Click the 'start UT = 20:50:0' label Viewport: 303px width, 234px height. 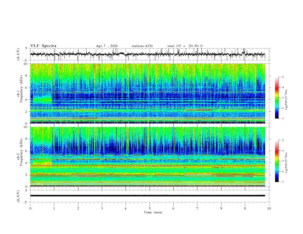(x=185, y=46)
